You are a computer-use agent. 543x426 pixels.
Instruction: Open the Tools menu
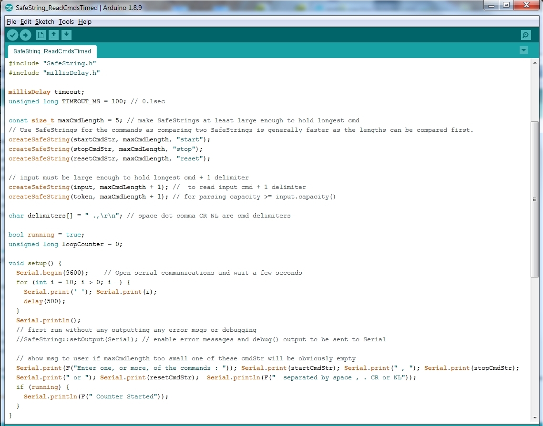pyautogui.click(x=66, y=21)
